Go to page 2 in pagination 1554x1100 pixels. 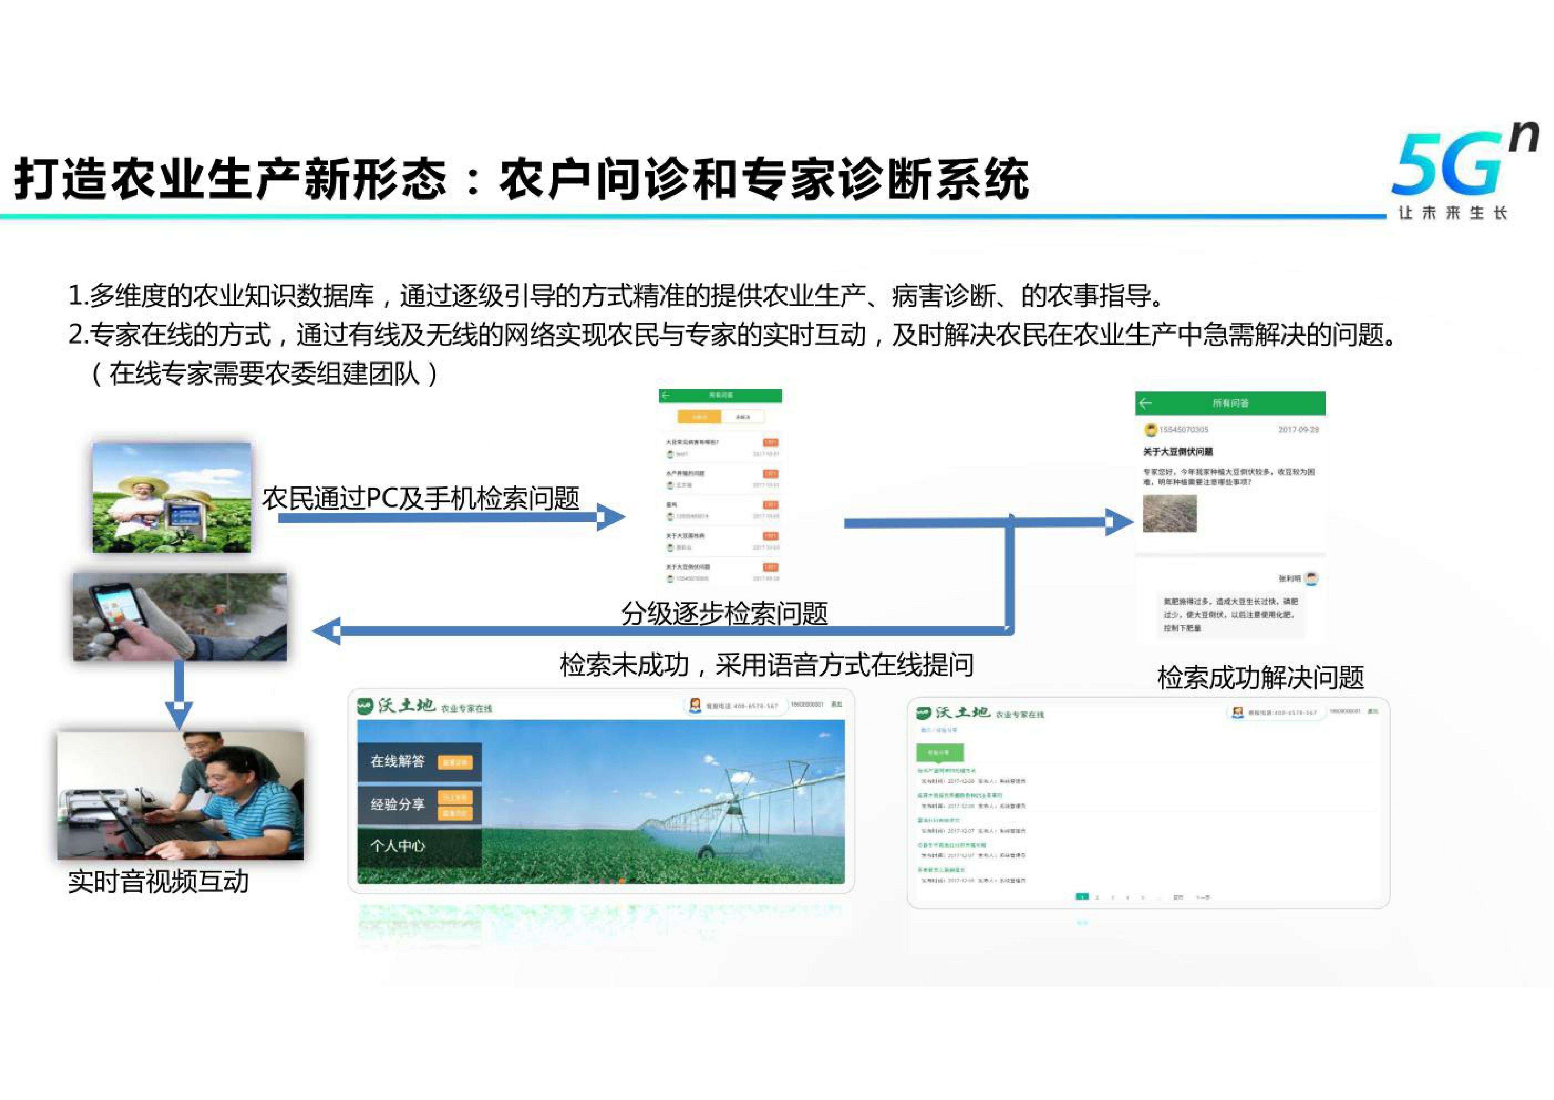1097,897
